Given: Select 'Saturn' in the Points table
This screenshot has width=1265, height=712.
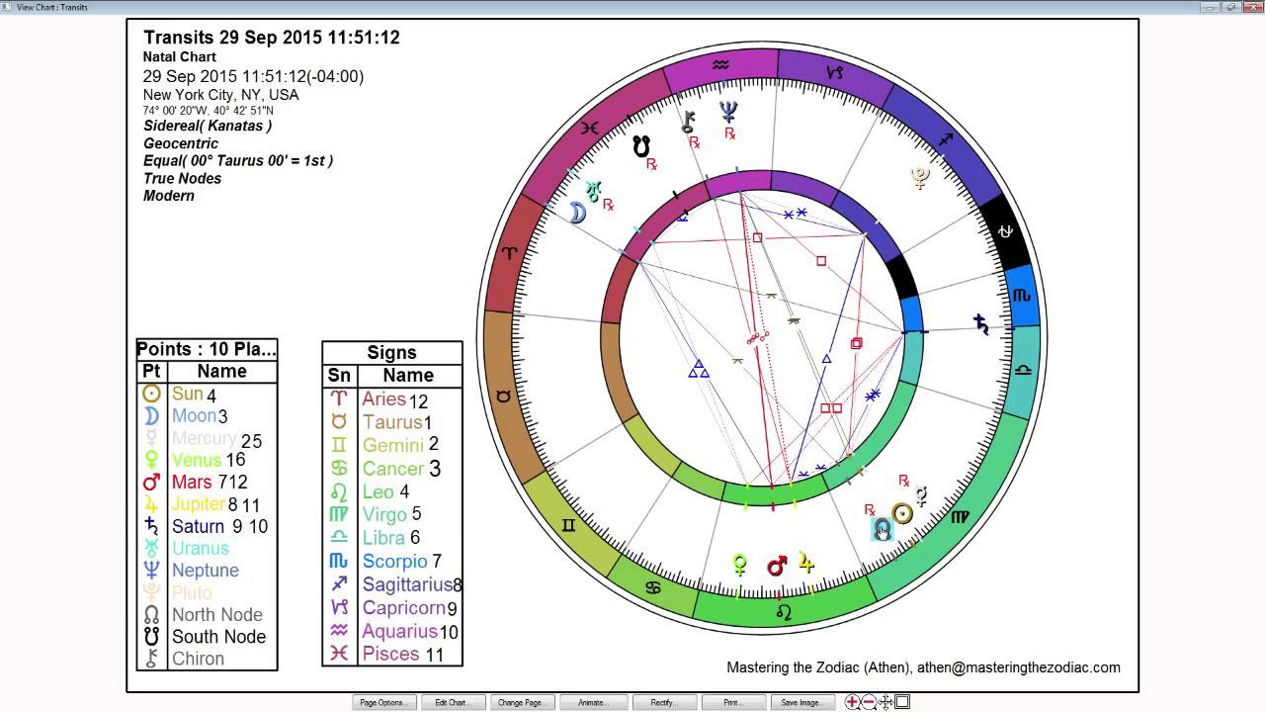Looking at the screenshot, I should tap(198, 526).
